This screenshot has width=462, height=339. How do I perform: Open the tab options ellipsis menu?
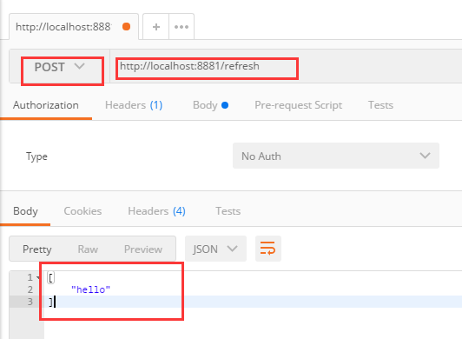tap(181, 27)
